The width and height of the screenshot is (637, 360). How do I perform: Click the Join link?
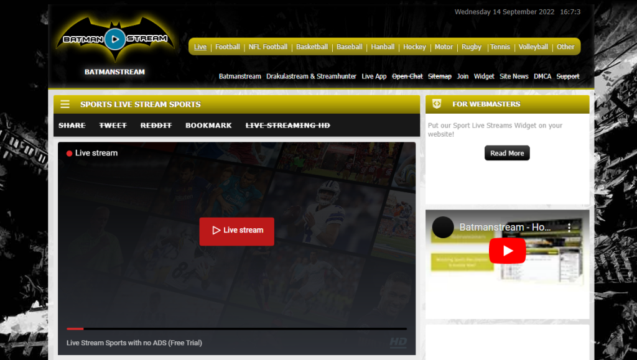463,76
